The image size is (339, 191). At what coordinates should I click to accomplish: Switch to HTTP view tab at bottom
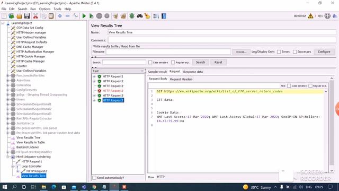160,177
